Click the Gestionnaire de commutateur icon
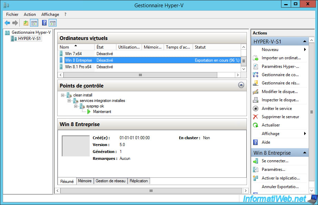318x205 pixels. tap(256, 75)
